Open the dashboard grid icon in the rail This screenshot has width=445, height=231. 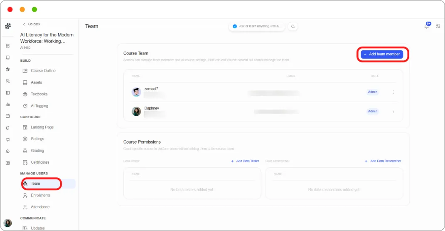coord(7,46)
